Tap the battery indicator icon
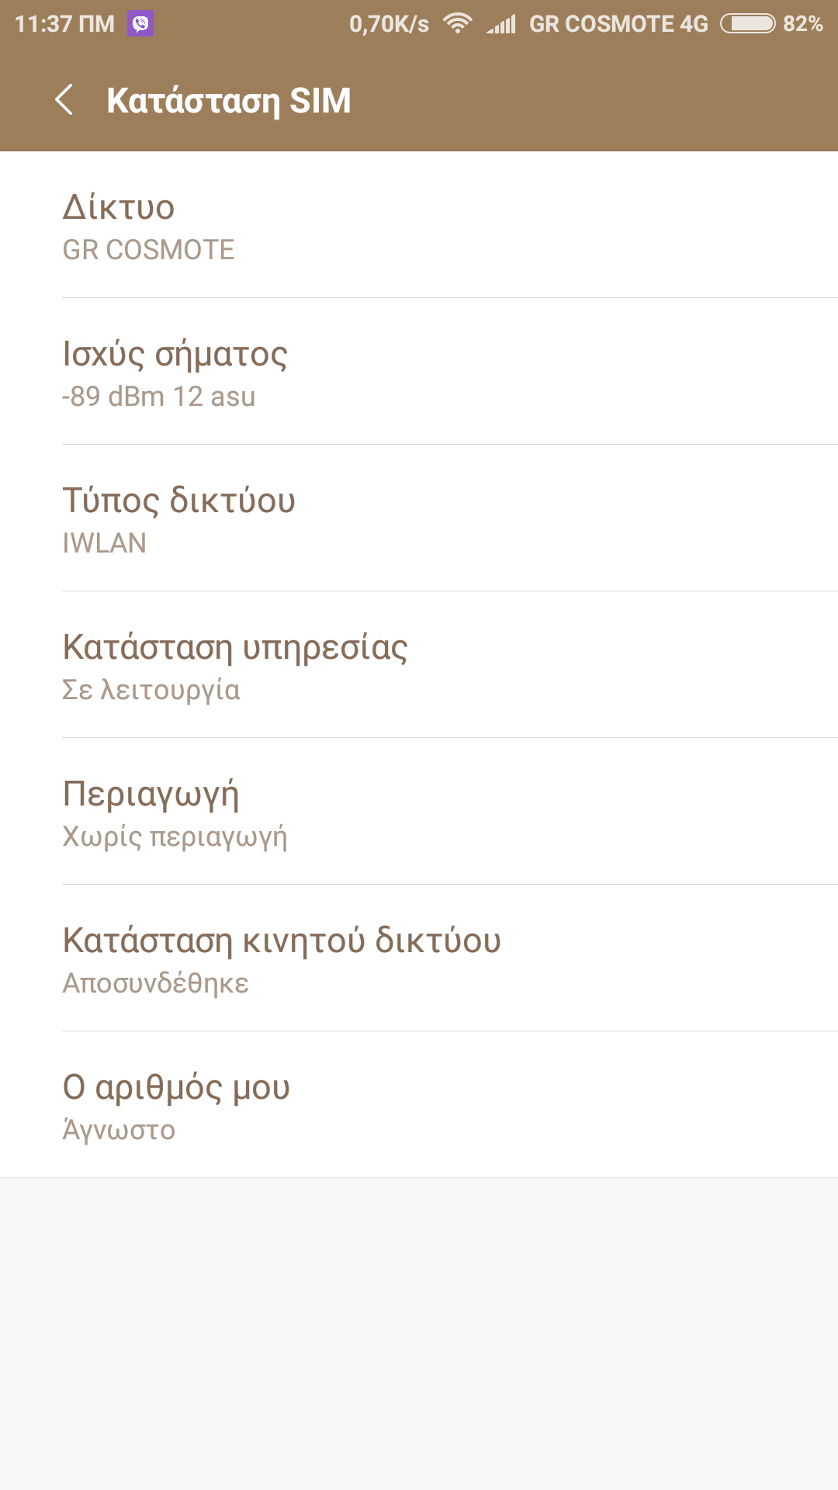The width and height of the screenshot is (838, 1490). (747, 24)
